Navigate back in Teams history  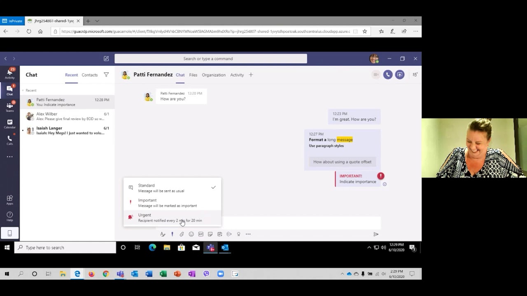(x=5, y=59)
